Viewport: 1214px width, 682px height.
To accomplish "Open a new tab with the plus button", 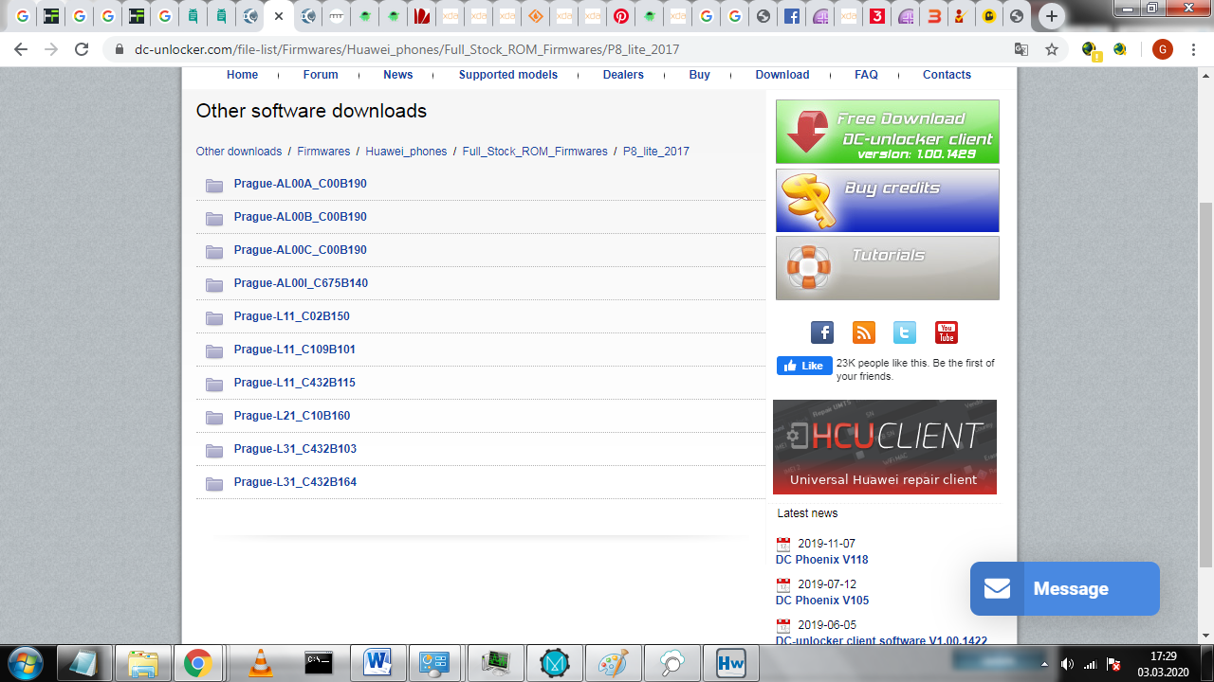I will 1051,16.
